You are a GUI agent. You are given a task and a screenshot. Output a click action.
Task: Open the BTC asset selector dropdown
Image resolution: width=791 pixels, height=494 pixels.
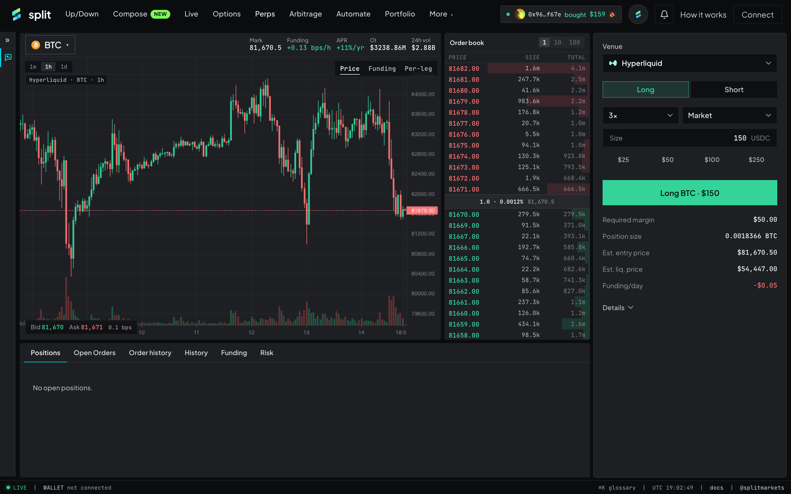click(x=50, y=45)
